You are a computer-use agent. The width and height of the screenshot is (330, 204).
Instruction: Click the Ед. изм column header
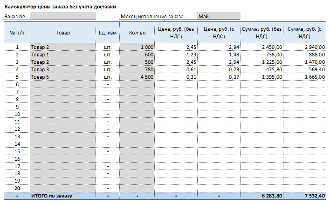point(108,33)
